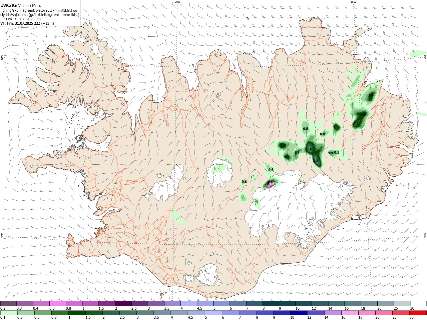Click the upper legend swatch between 6 and 7
Screen dimensions: 427x320
(x=238, y=303)
